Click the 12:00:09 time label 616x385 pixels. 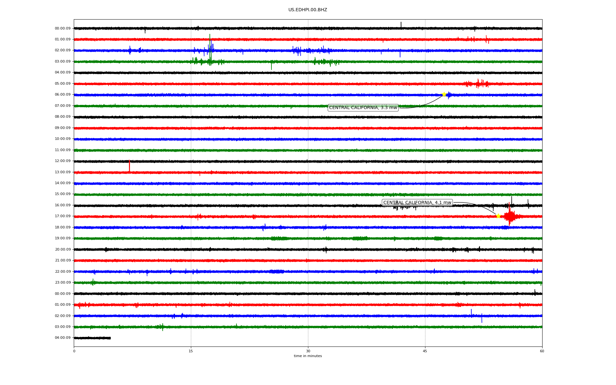tap(63, 161)
